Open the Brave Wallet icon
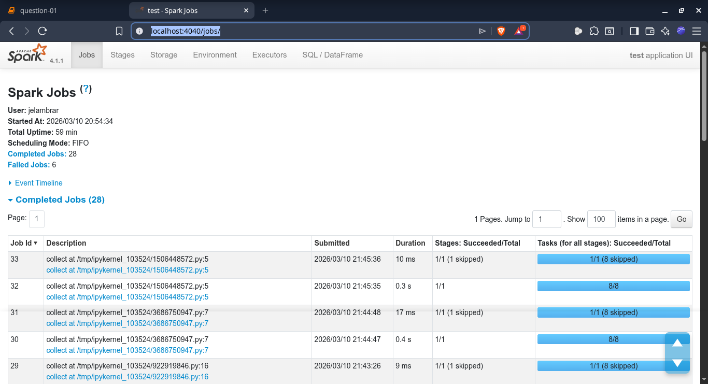The image size is (708, 384). click(x=650, y=31)
